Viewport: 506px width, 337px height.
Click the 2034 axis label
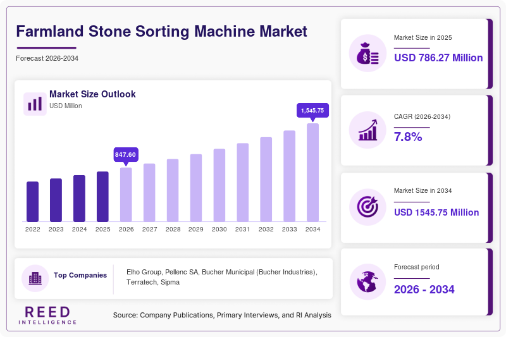312,230
